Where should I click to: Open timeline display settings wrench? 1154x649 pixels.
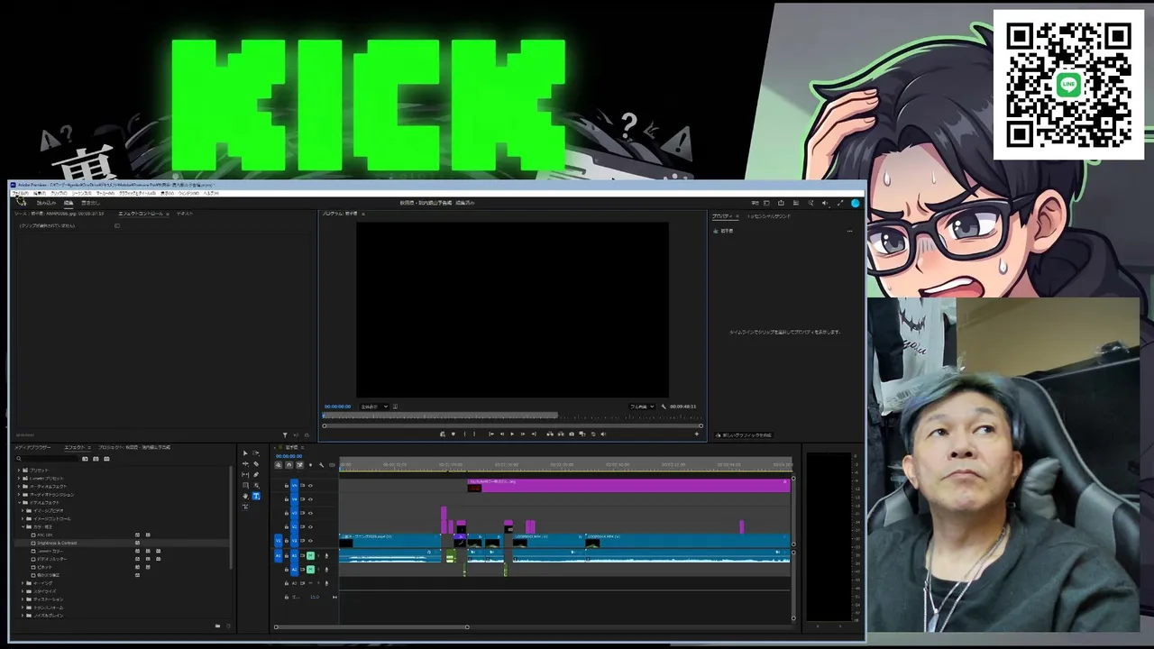pyautogui.click(x=322, y=465)
